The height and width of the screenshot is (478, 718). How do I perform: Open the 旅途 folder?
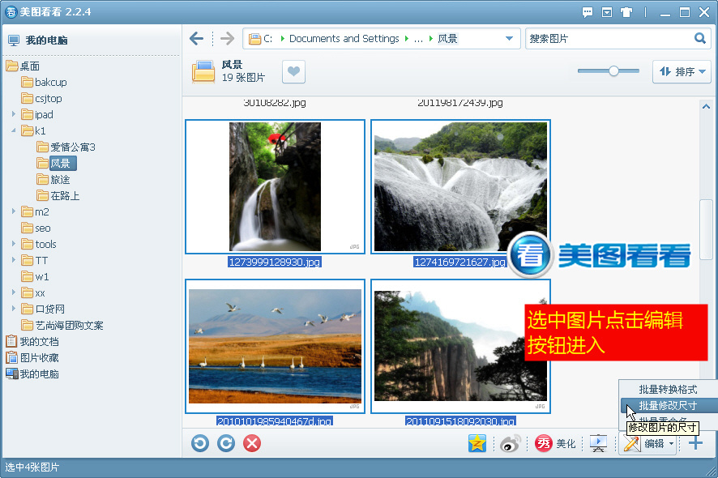pos(53,180)
